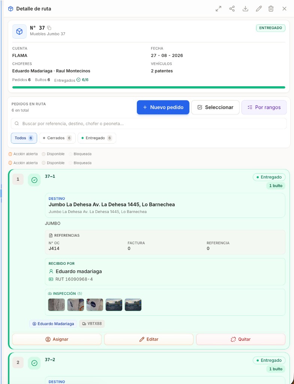The height and width of the screenshot is (384, 294).
Task: Click the REFERENCIAS document icon
Action: 51,235
